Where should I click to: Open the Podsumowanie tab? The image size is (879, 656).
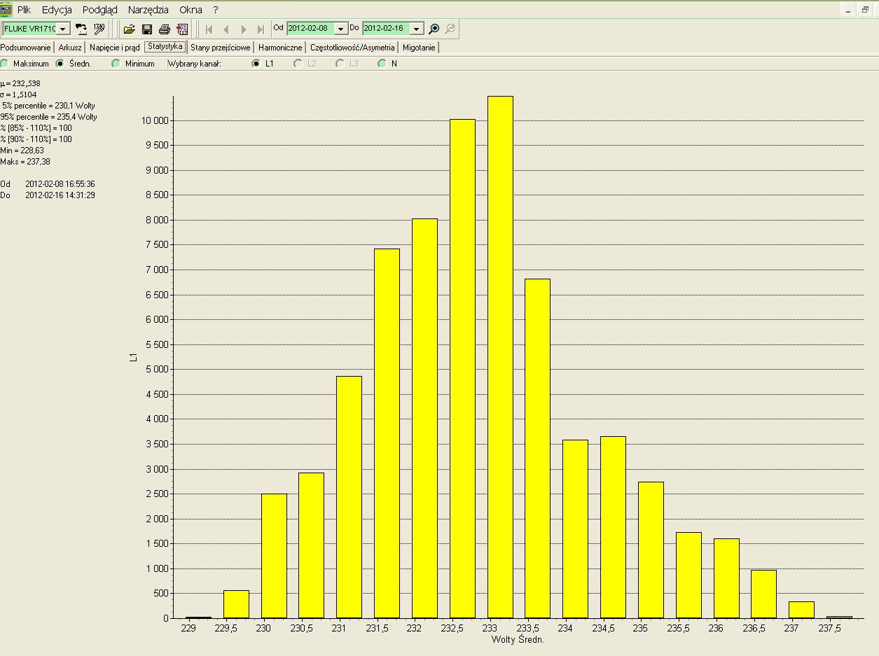(26, 48)
